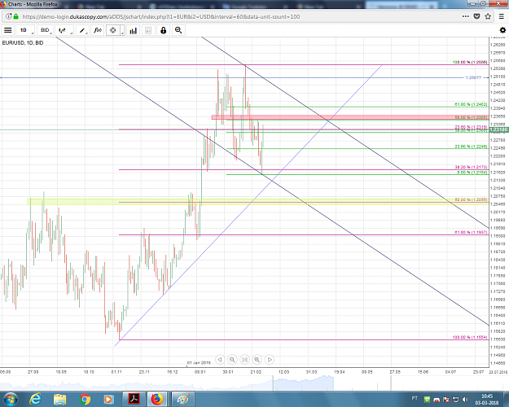Image resolution: width=509 pixels, height=407 pixels.
Task: Zoom in using the chart plus magnifier
Action: pos(257,360)
